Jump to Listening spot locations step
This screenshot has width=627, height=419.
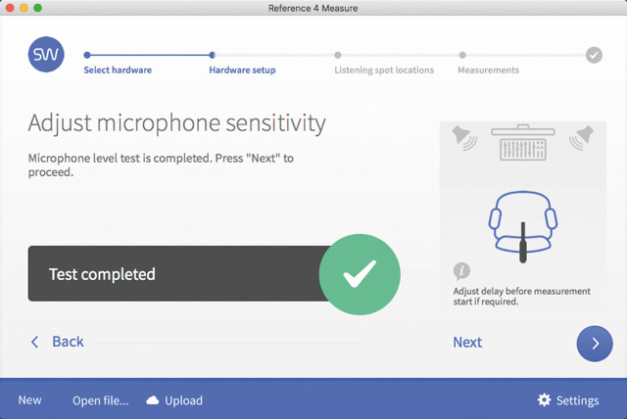pos(384,70)
